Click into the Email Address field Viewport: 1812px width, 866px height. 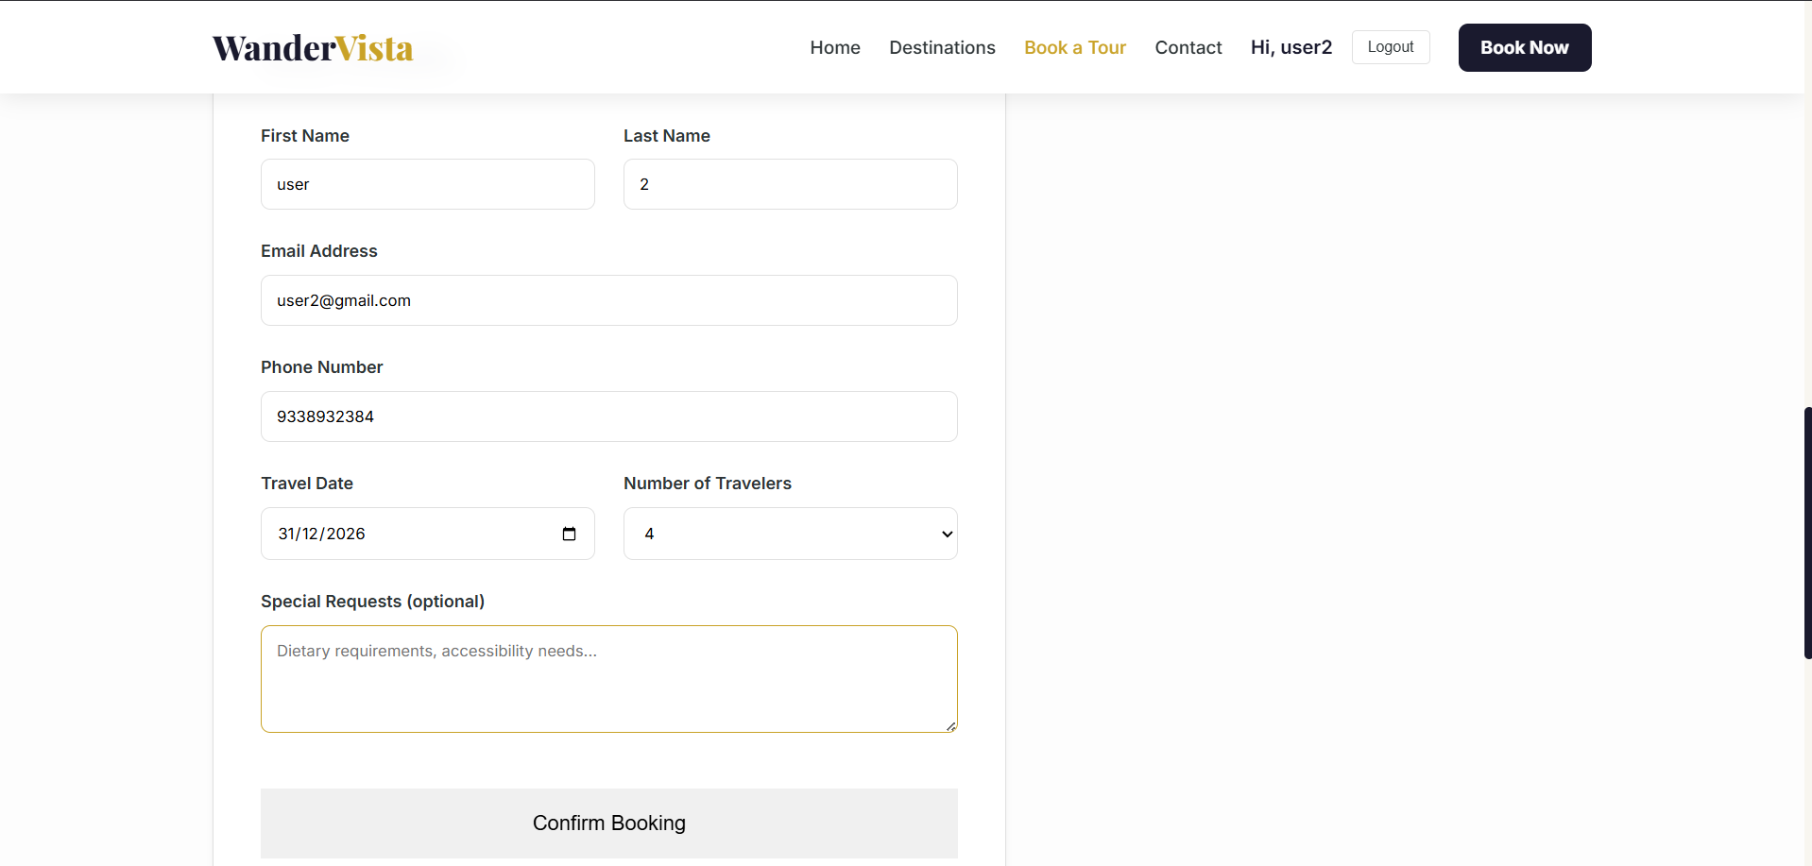(609, 300)
